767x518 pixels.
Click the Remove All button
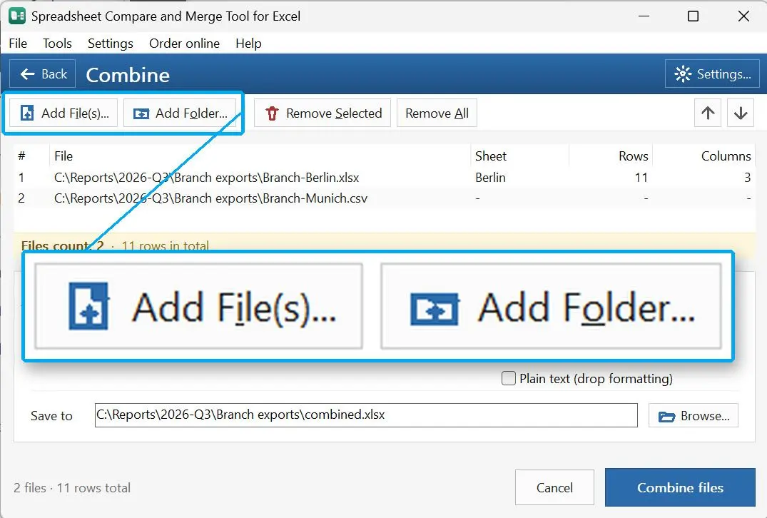click(x=437, y=113)
